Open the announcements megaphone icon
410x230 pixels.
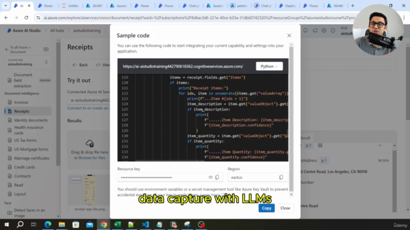[x=315, y=31]
